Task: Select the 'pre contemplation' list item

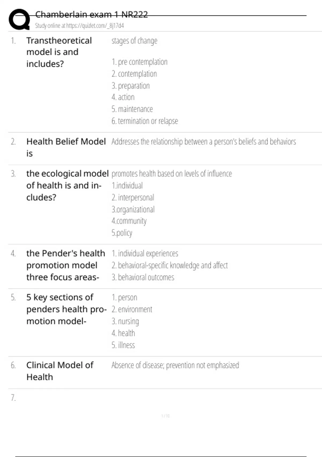Action: point(140,62)
